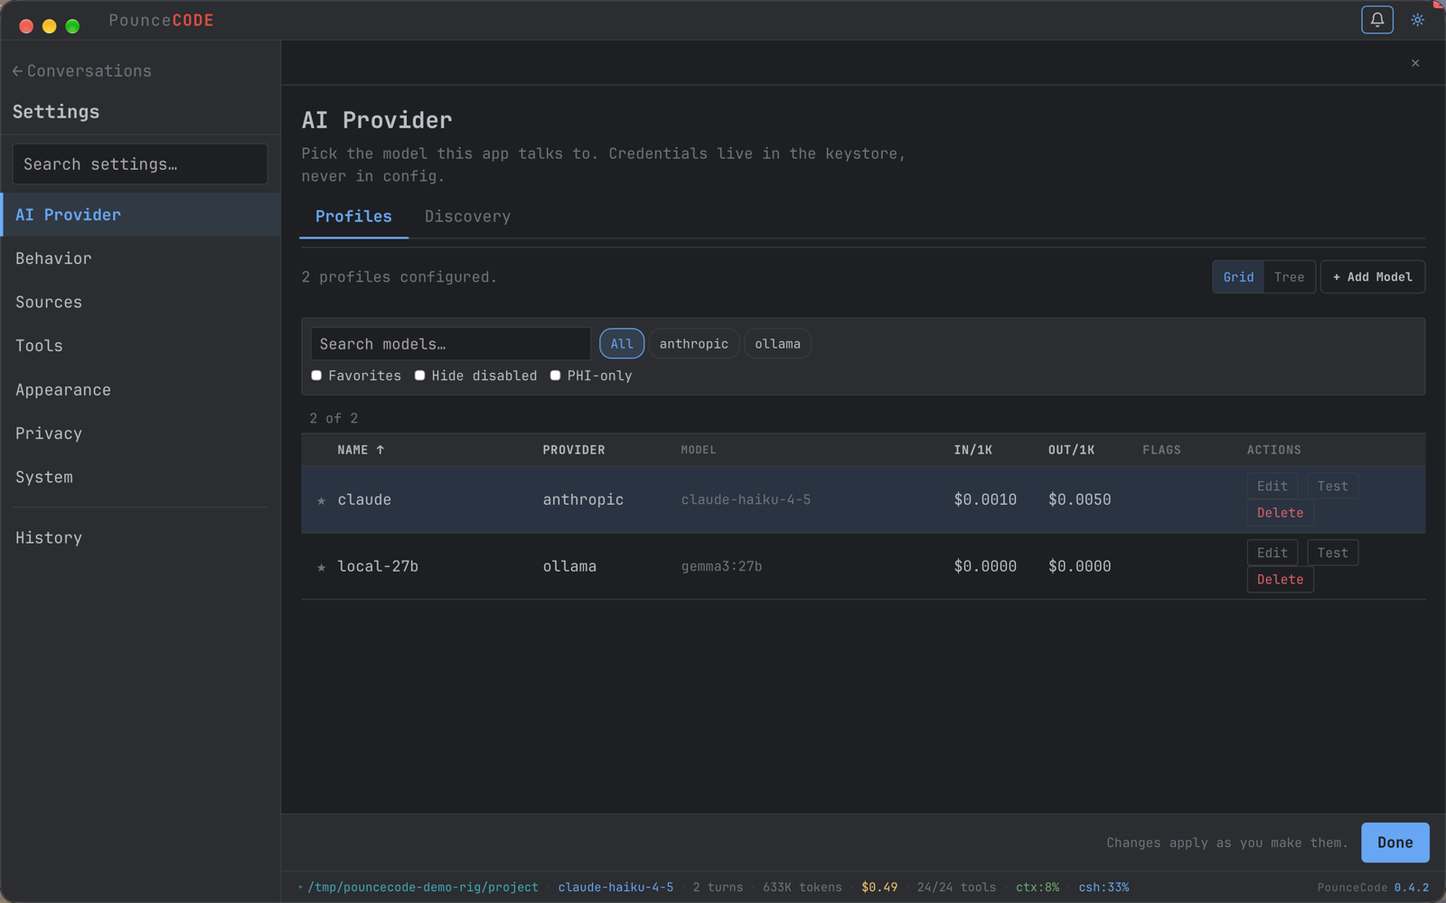This screenshot has width=1446, height=903.
Task: Toggle the light/dark theme sun icon
Action: [x=1417, y=20]
